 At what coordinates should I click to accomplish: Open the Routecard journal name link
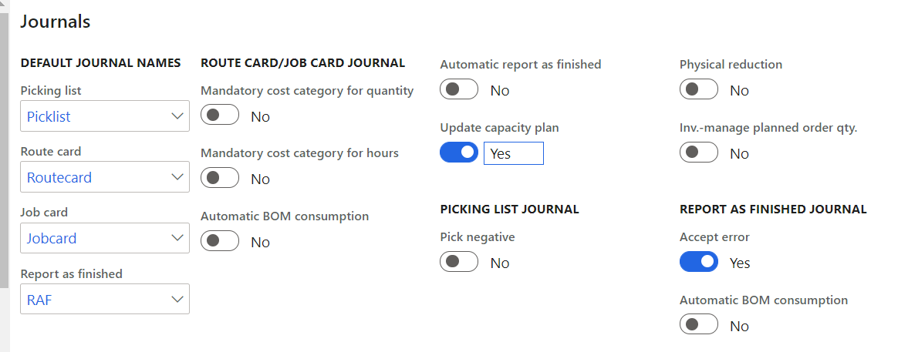pos(59,177)
